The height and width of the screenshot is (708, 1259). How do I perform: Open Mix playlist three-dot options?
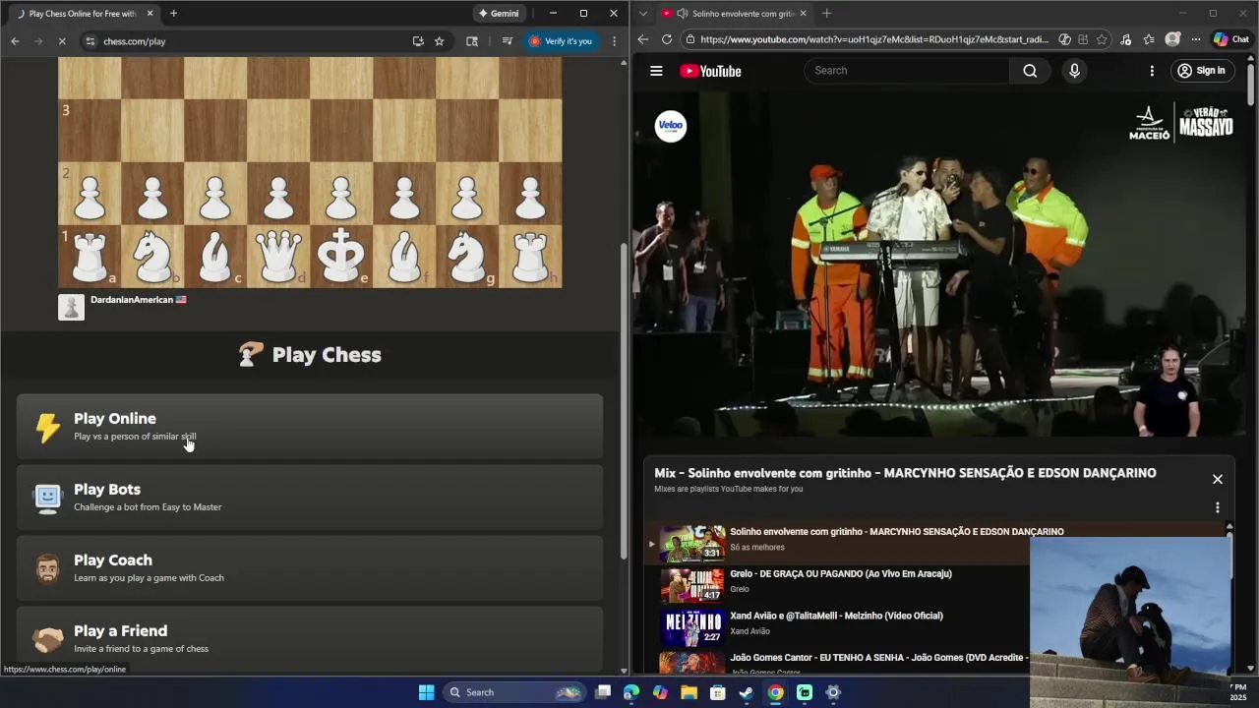point(1218,507)
